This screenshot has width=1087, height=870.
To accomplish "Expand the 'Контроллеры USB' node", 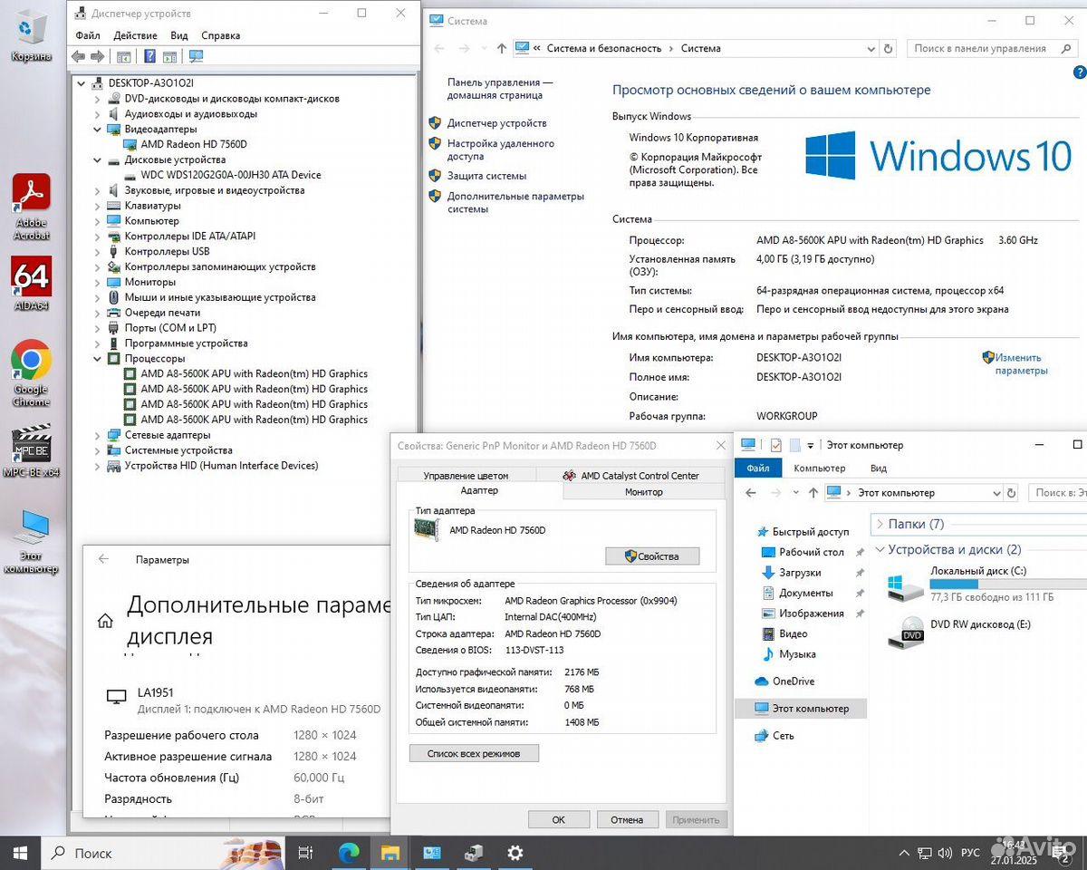I will tap(98, 251).
